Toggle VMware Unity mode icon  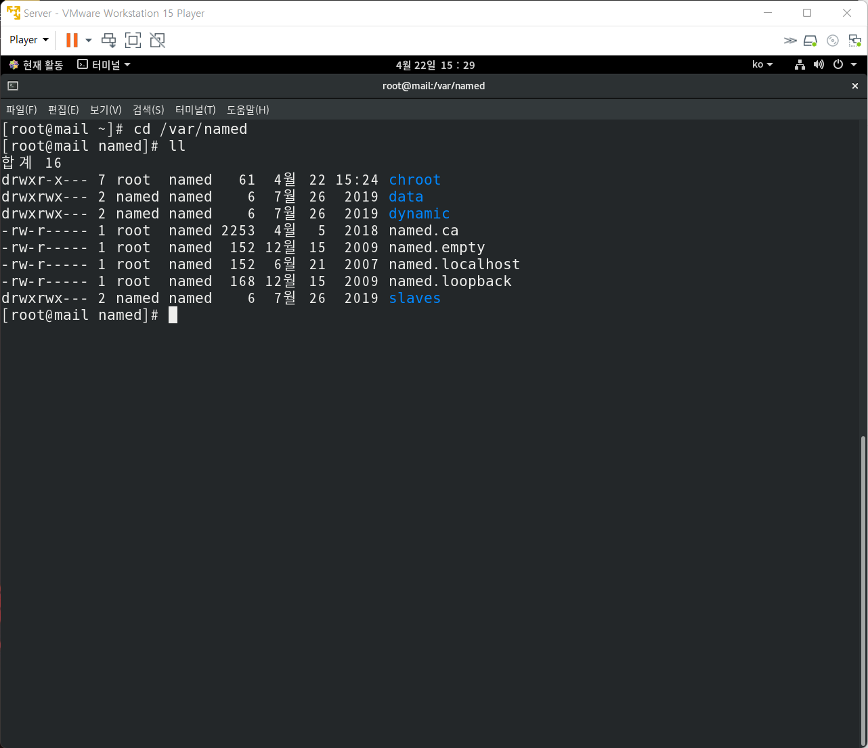(x=158, y=41)
